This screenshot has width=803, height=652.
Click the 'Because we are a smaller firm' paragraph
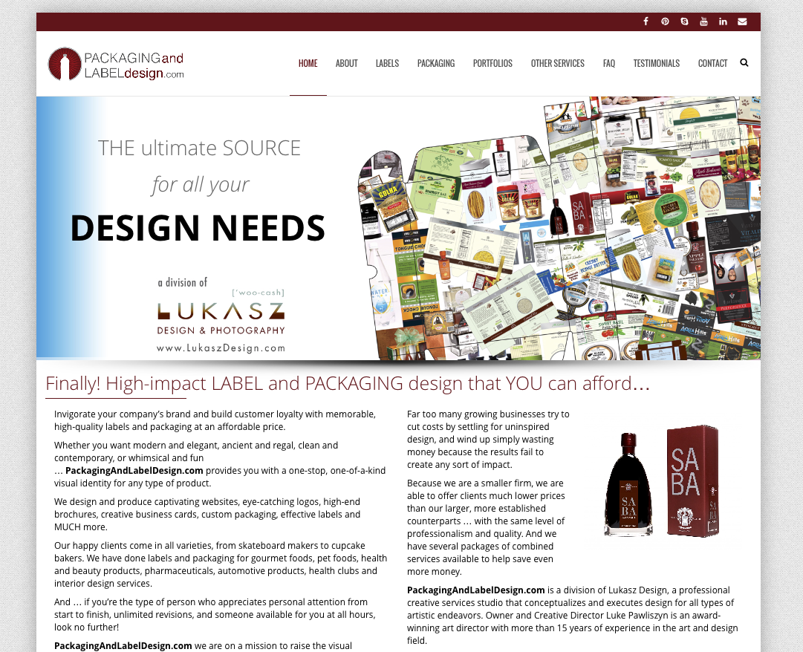[x=486, y=527]
